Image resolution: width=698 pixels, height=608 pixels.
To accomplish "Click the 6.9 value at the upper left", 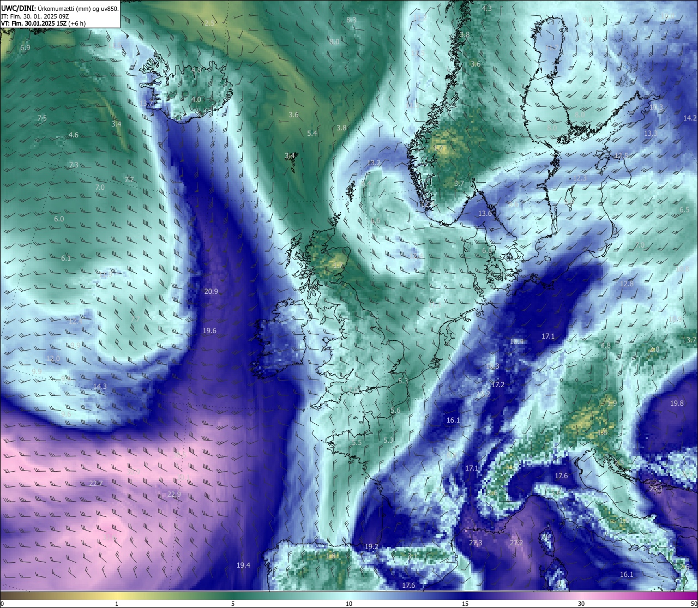I will point(25,49).
